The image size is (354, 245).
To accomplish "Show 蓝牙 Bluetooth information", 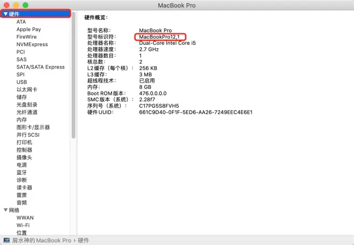I will pyautogui.click(x=21, y=172).
